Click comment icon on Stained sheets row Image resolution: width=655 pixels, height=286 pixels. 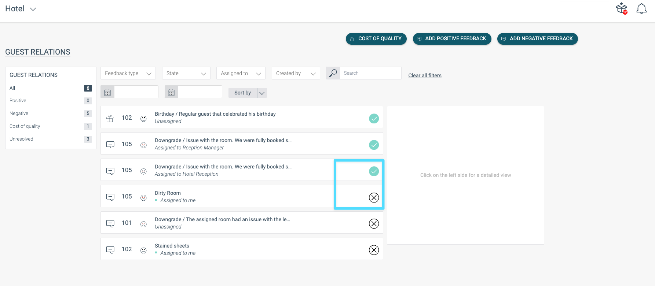pos(110,250)
